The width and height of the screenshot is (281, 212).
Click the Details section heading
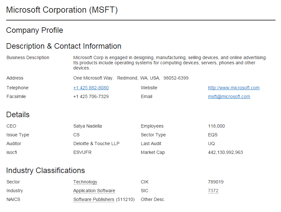[x=18, y=115]
